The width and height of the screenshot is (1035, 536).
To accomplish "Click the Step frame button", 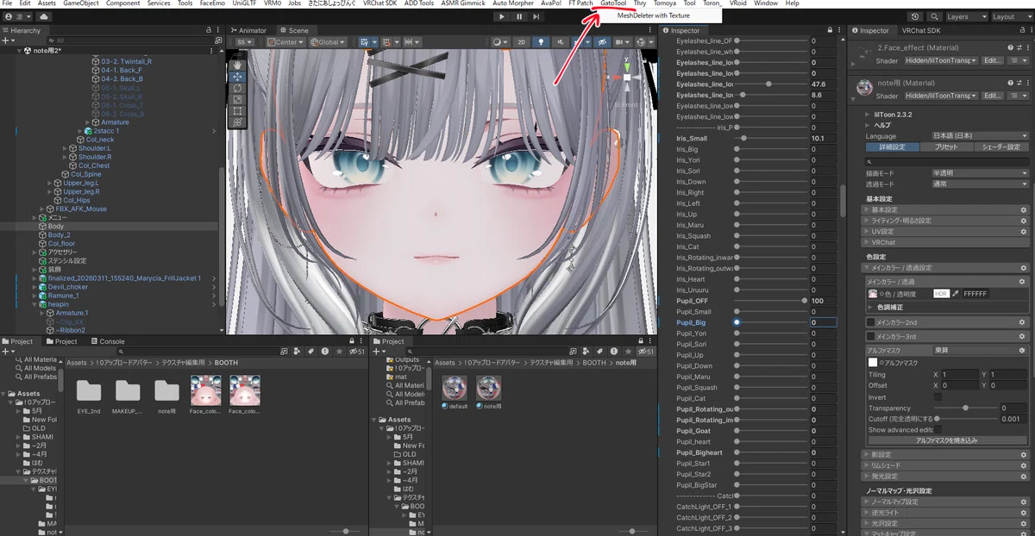I will (536, 16).
